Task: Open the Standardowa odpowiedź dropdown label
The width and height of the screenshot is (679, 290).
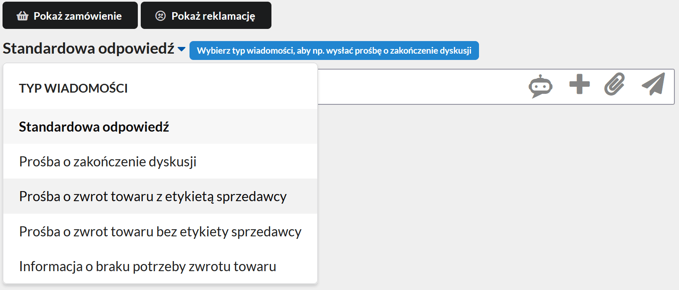Action: (x=88, y=48)
